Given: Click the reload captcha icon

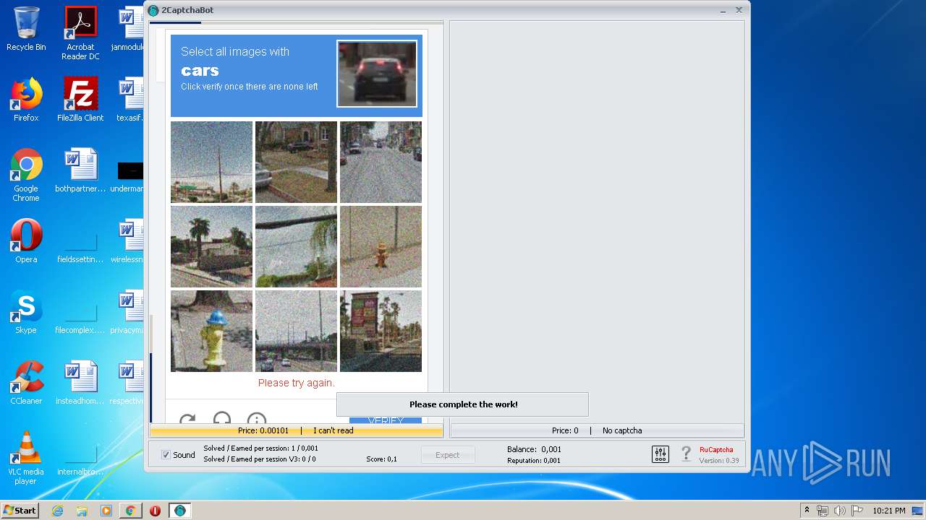Looking at the screenshot, I should click(187, 418).
